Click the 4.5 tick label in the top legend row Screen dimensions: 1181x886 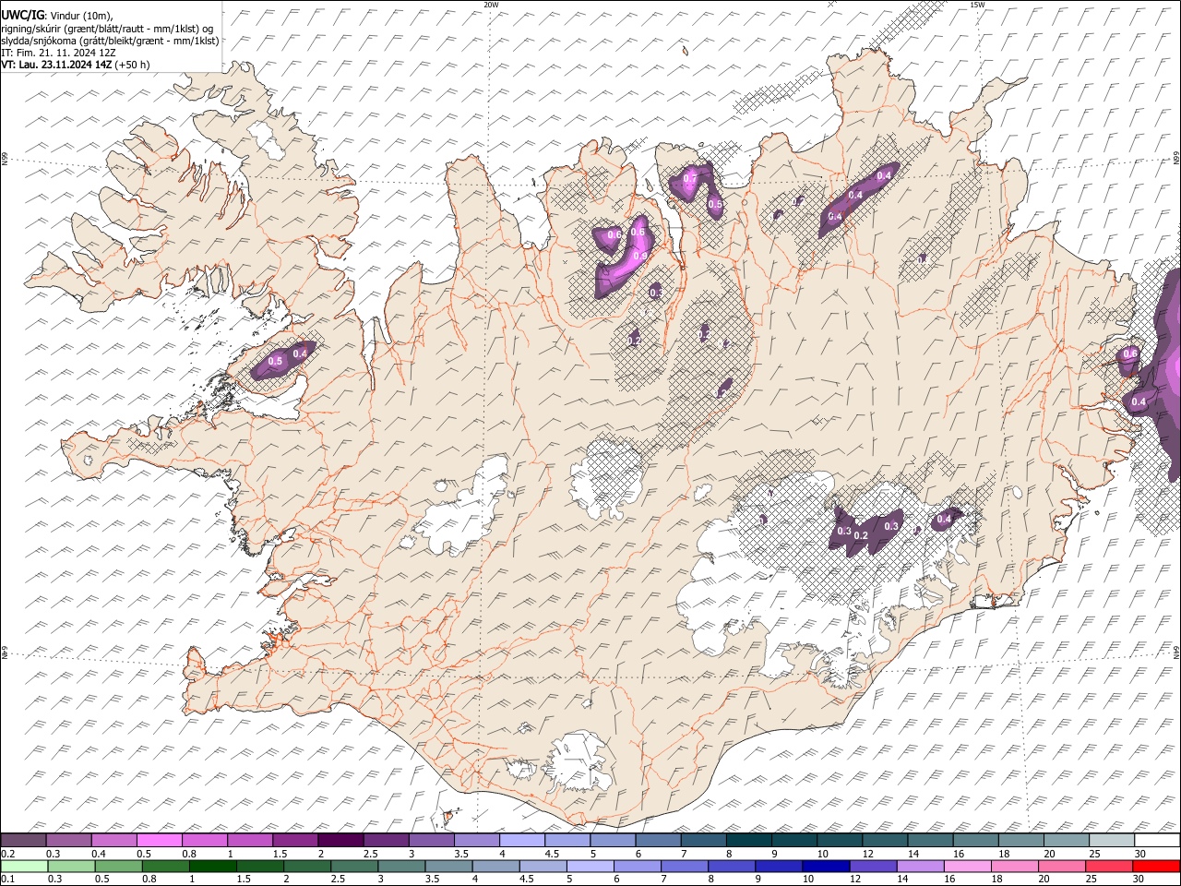[551, 854]
